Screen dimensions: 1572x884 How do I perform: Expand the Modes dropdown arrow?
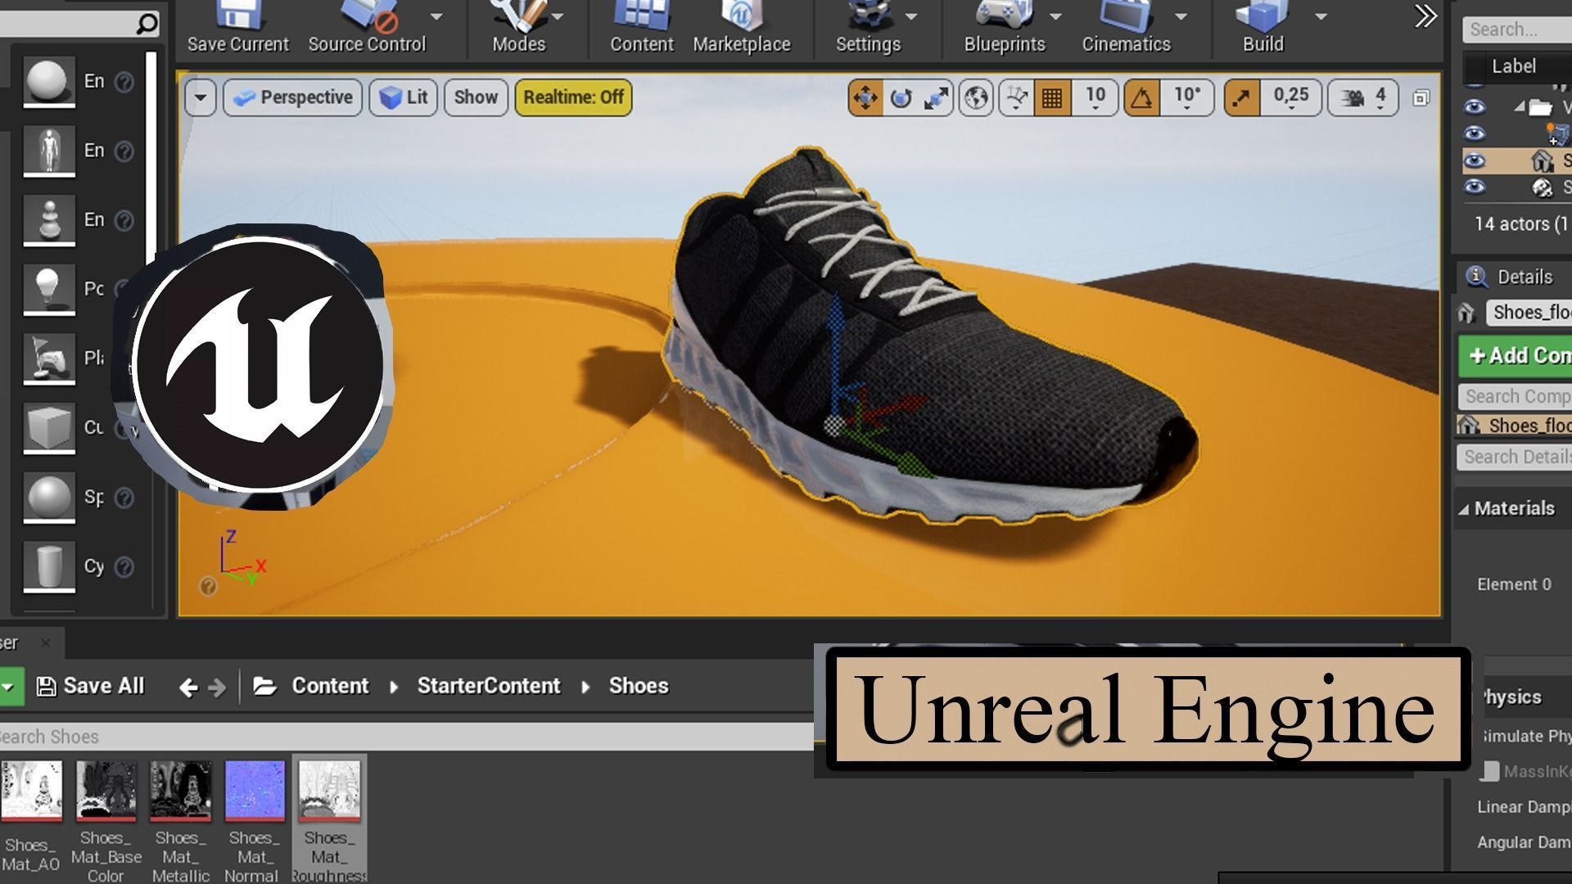click(x=558, y=16)
